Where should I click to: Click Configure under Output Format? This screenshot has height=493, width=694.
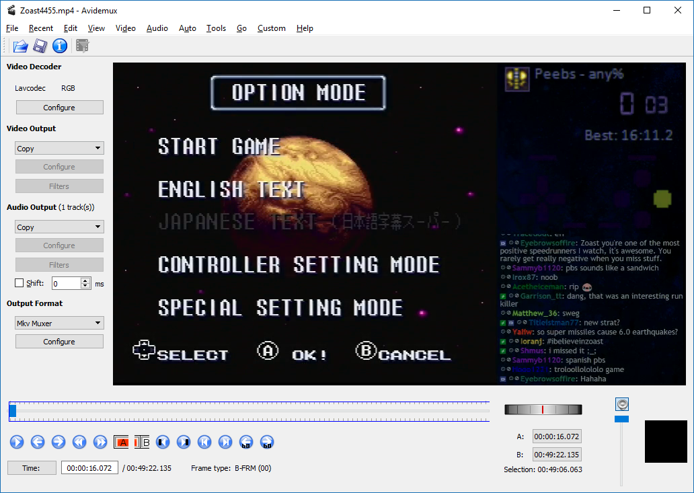[x=59, y=342]
